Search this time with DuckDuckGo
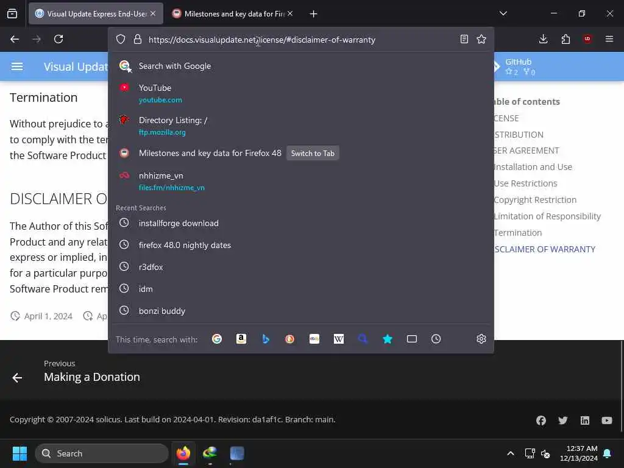Screen dimensions: 624x468 click(x=289, y=339)
